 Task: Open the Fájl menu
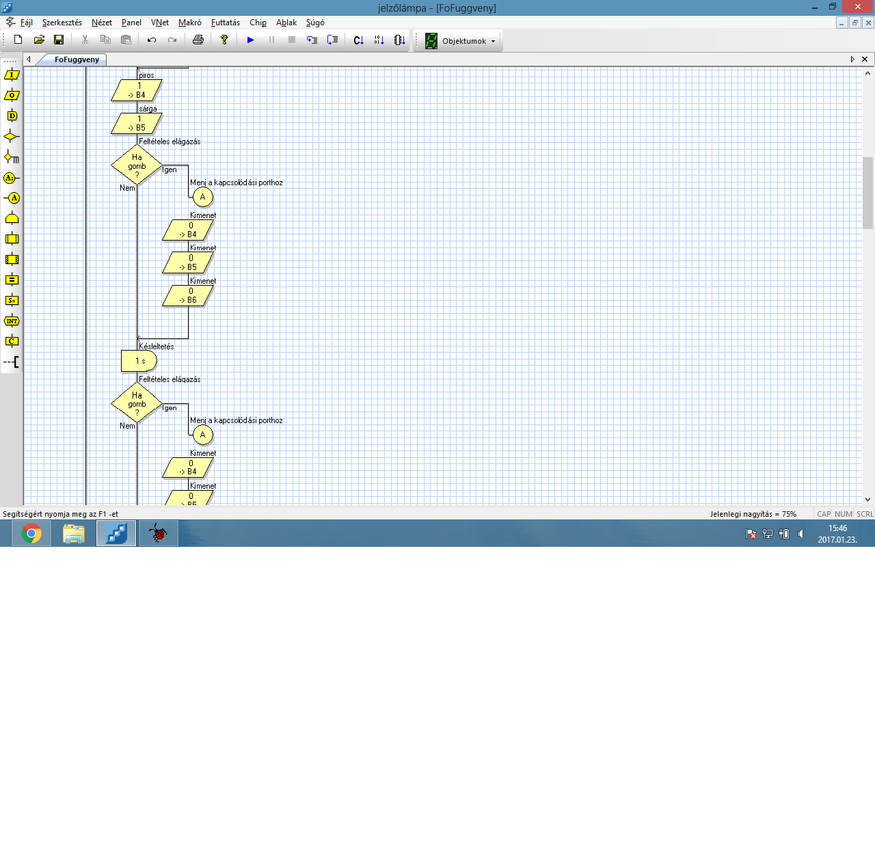27,23
